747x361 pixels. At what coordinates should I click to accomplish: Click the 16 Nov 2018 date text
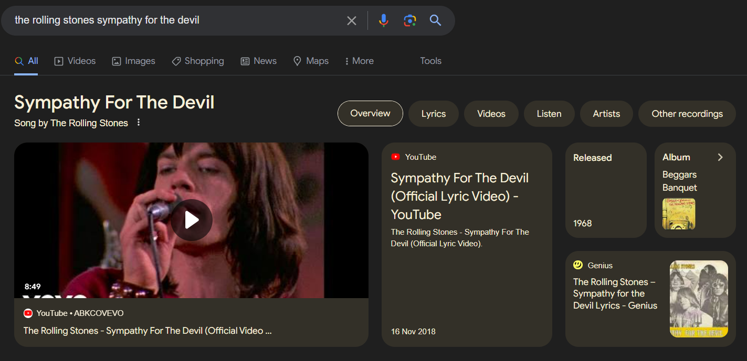[x=413, y=332]
